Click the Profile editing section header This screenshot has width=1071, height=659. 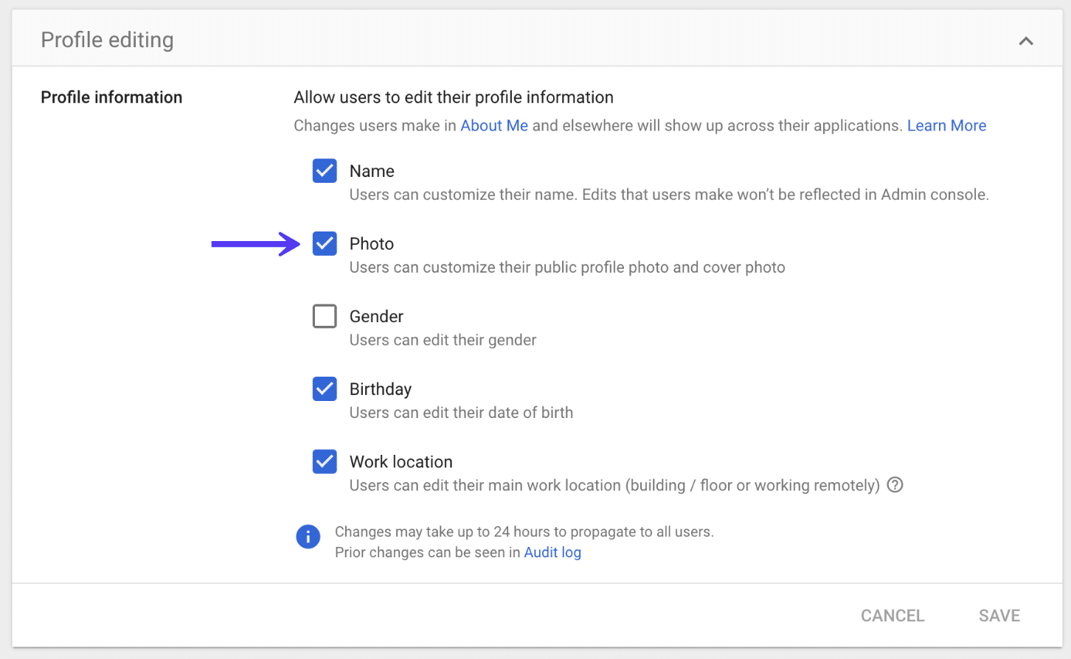[x=107, y=39]
